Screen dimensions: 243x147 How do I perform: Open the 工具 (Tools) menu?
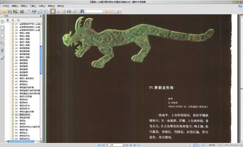tap(33, 6)
